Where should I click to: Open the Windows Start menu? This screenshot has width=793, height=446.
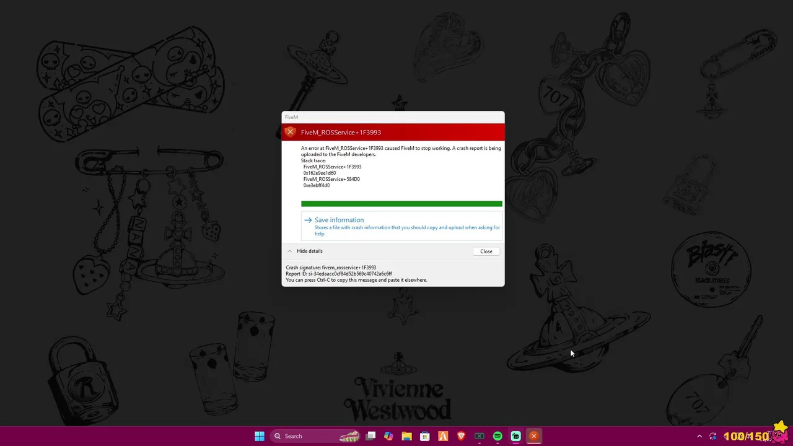[260, 436]
